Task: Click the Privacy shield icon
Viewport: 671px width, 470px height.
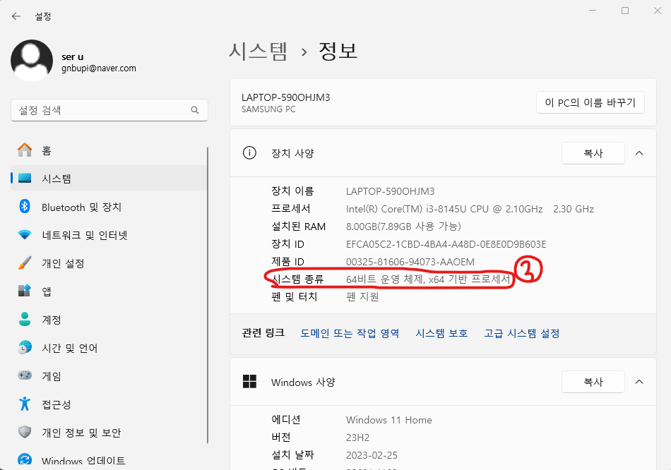Action: point(25,432)
